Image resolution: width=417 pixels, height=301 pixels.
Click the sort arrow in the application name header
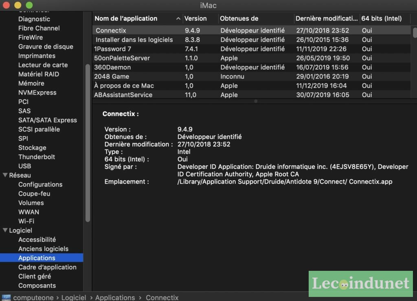[x=178, y=19]
